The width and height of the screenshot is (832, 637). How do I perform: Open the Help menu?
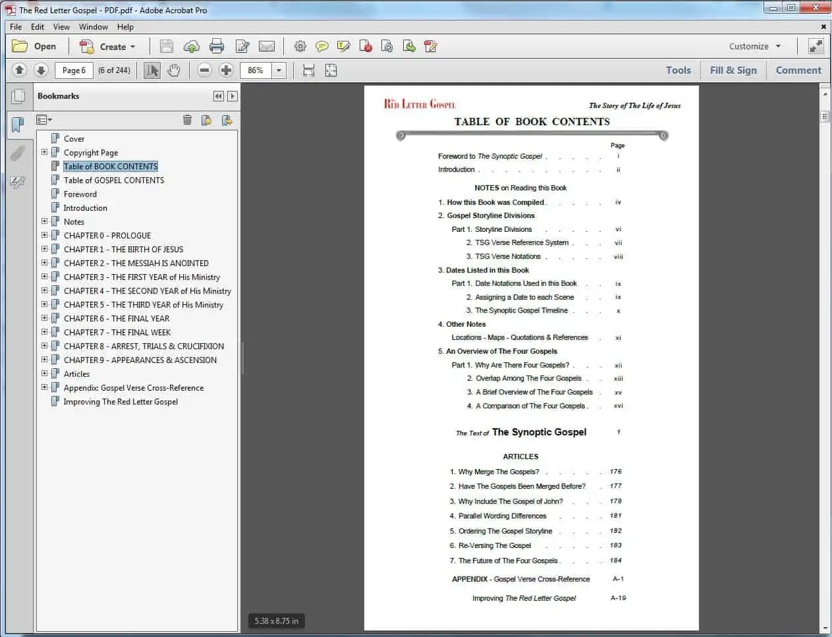125,27
